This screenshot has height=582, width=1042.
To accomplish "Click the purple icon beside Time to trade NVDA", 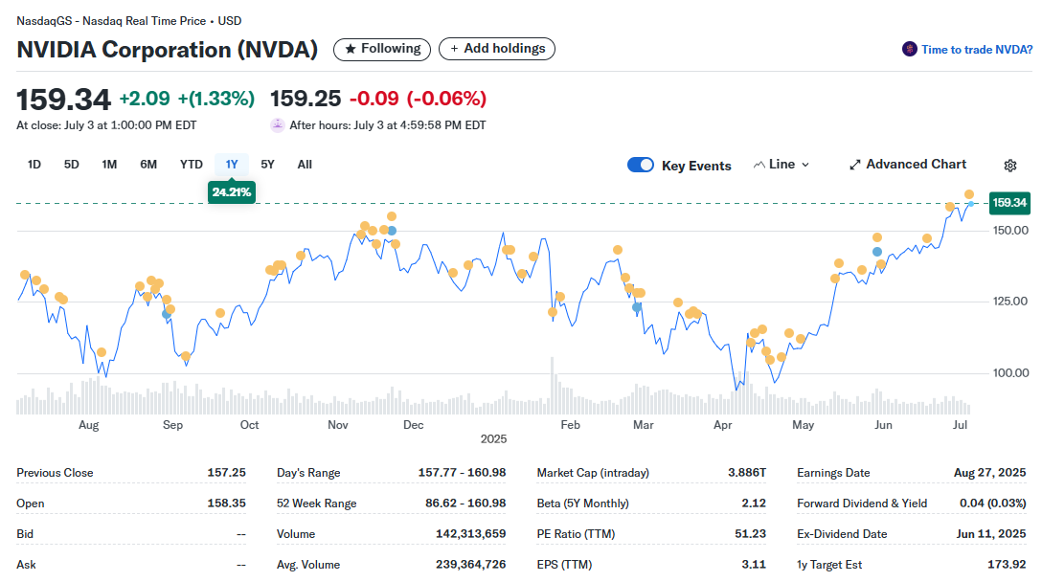I will (x=909, y=49).
